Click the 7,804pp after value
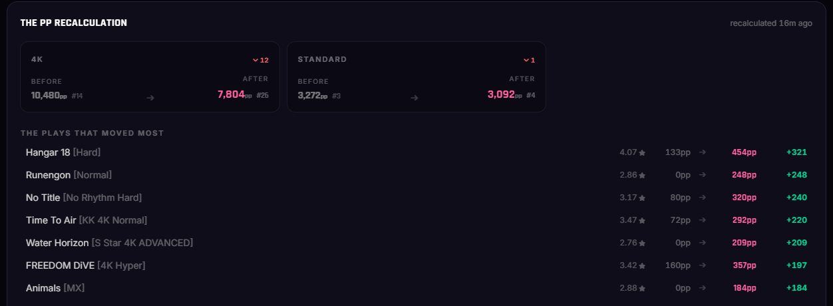Image resolution: width=833 pixels, height=306 pixels. [235, 94]
